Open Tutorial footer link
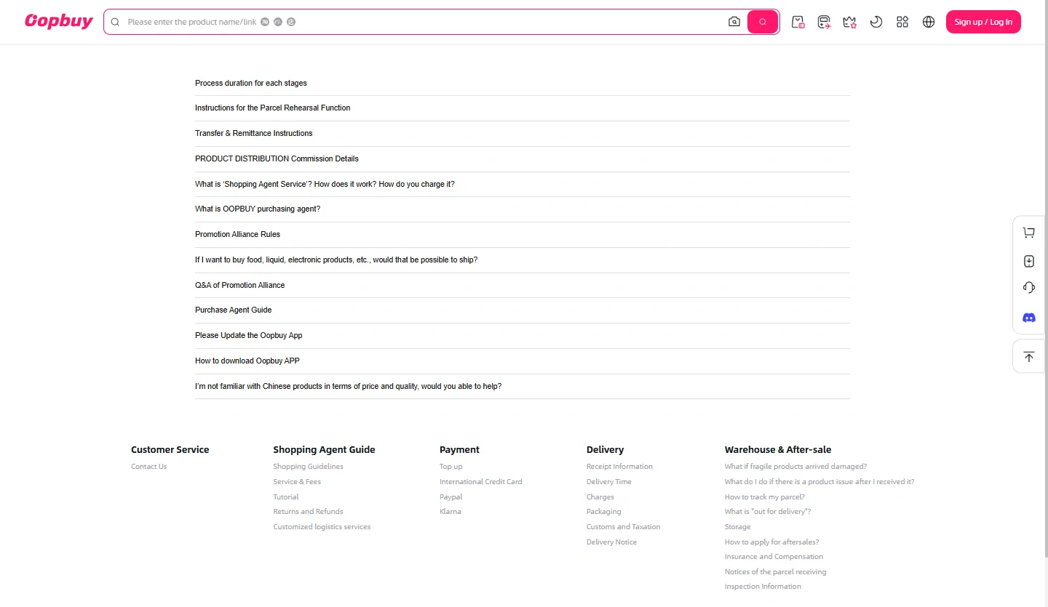This screenshot has height=607, width=1048. point(286,497)
